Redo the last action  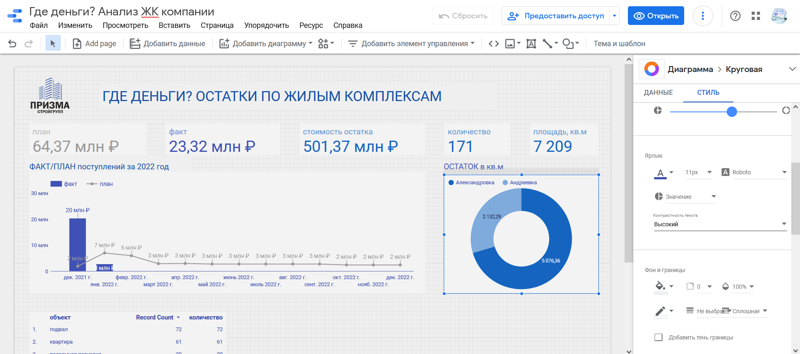[x=28, y=43]
